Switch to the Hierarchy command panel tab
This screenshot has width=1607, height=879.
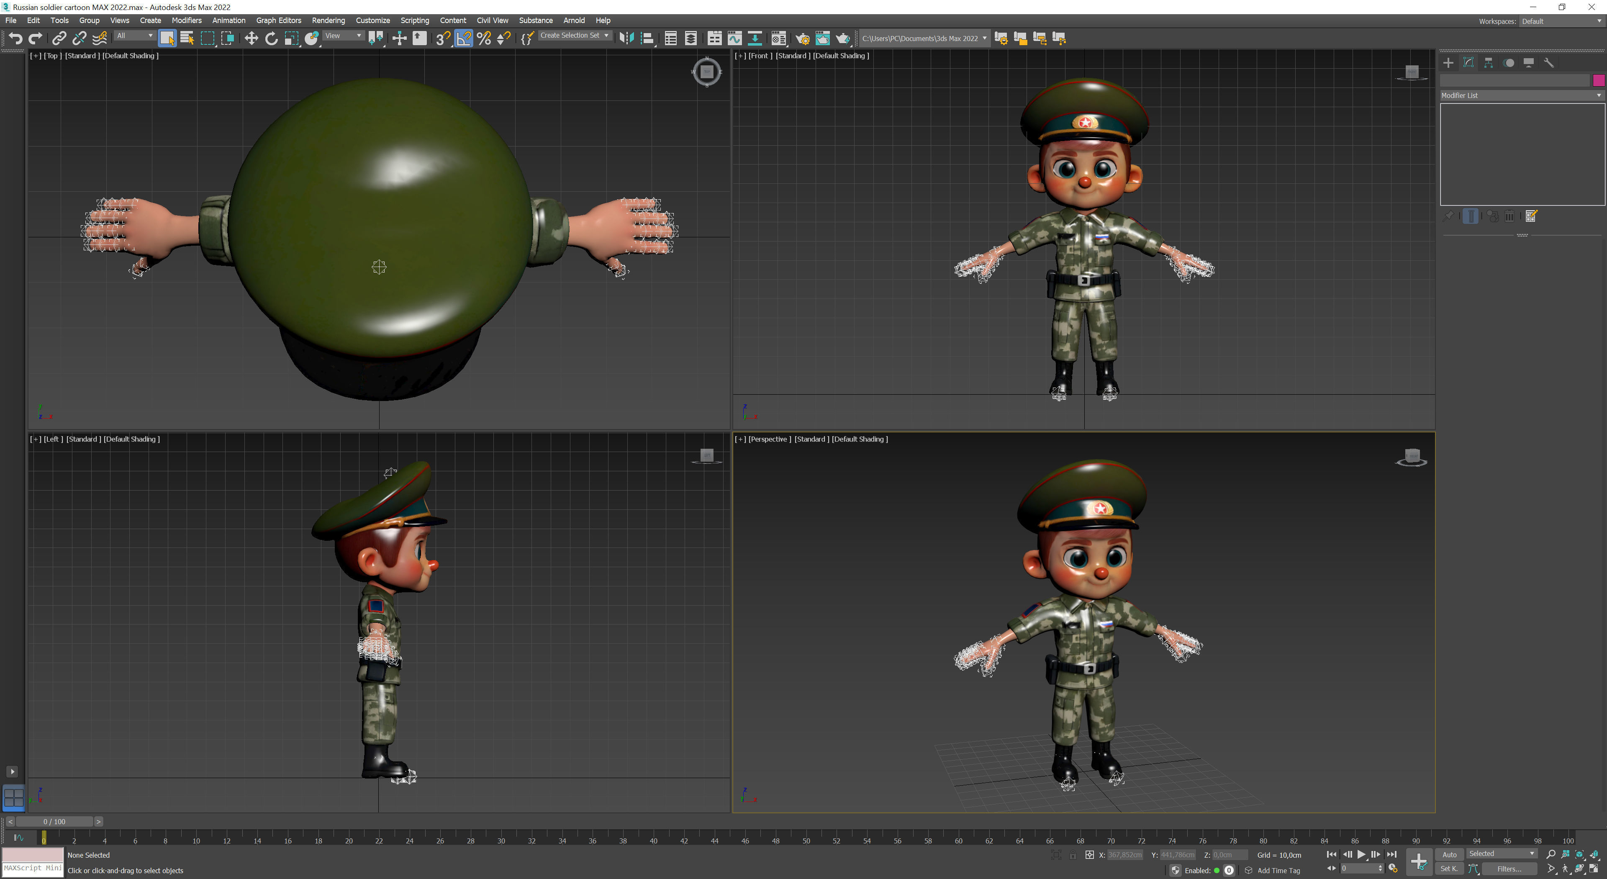click(x=1489, y=62)
